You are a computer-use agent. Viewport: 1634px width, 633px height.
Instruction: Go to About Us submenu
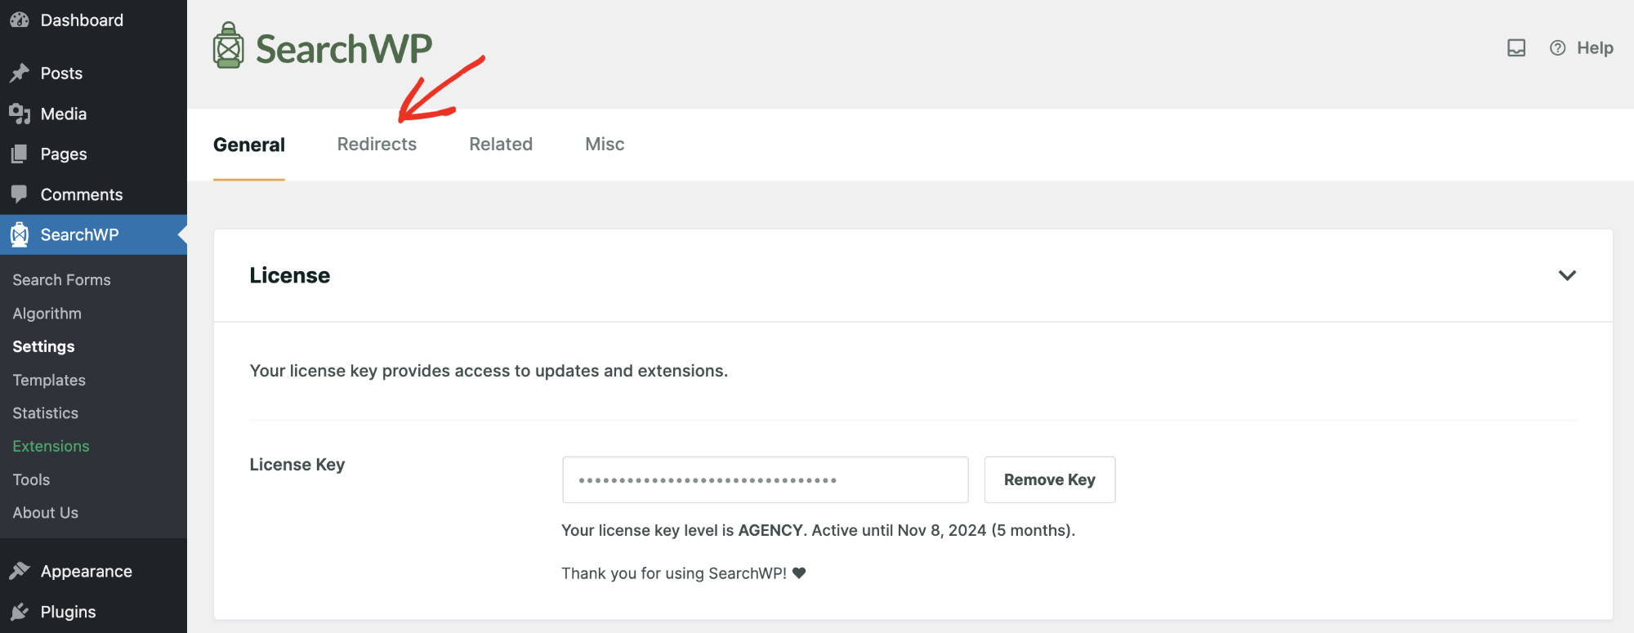pos(45,513)
